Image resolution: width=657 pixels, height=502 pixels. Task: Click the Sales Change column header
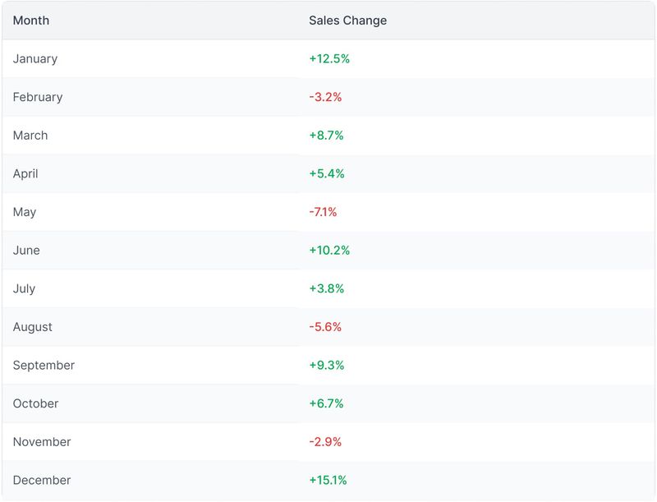click(347, 21)
